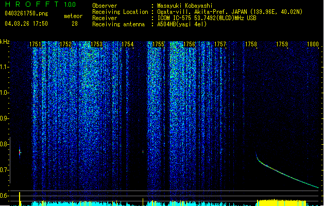Viewport: 324px width, 206px height.
Task: Click the 1.0 kHz axis tick label
Action: (4, 93)
